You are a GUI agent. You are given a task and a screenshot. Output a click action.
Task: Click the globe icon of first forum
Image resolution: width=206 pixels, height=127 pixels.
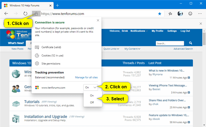(16, 74)
